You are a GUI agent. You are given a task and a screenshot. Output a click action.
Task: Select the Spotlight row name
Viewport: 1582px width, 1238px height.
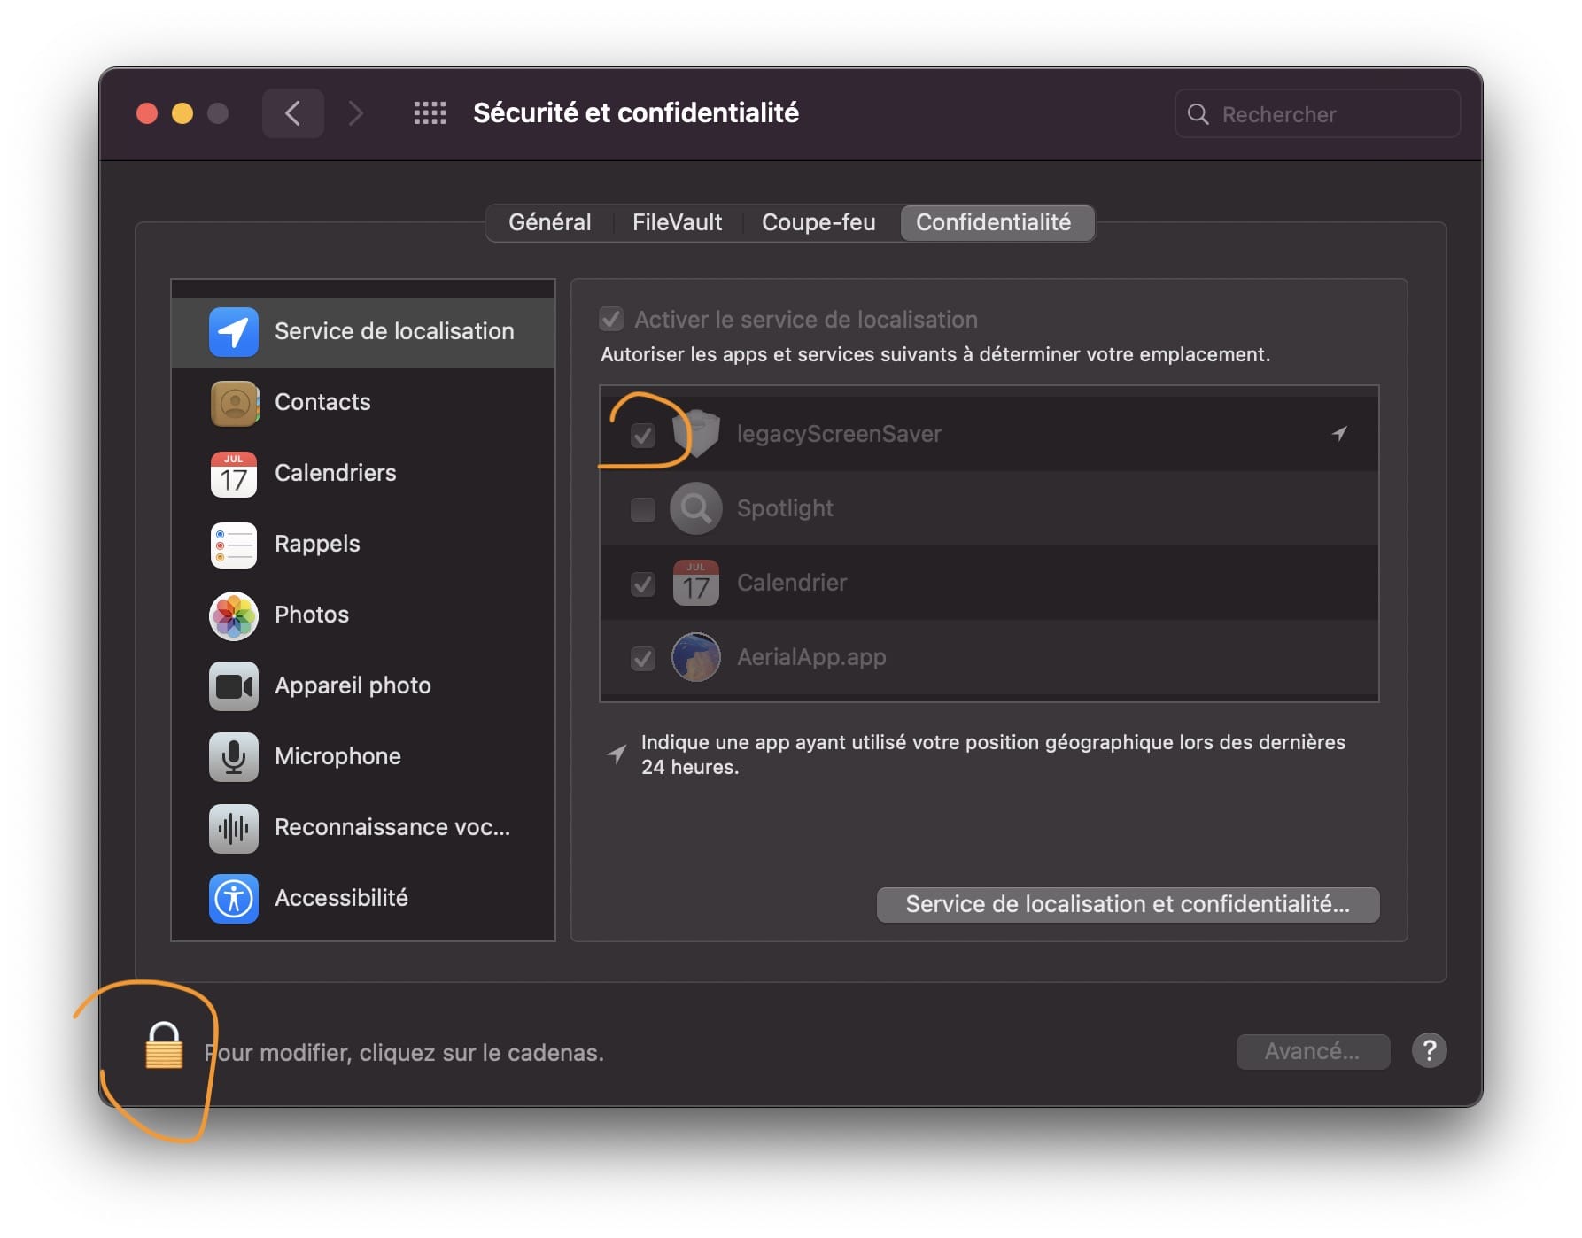786,508
